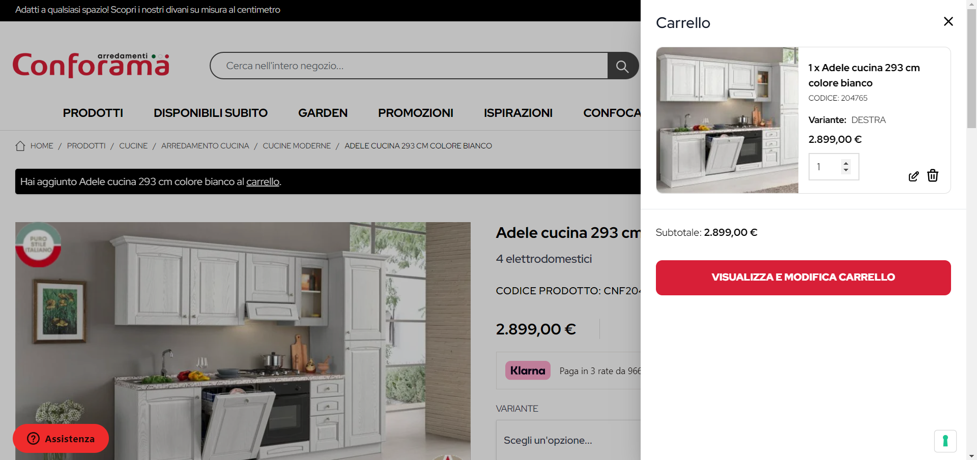Click the edit pencil icon in cart
The width and height of the screenshot is (977, 460).
[x=913, y=176]
